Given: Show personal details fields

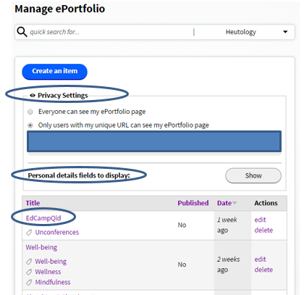Looking at the screenshot, I should pyautogui.click(x=253, y=175).
